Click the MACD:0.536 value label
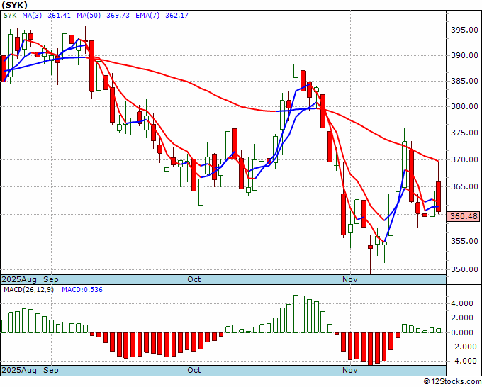 [82, 290]
